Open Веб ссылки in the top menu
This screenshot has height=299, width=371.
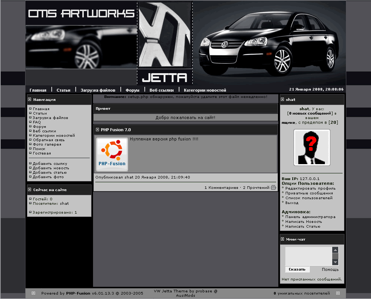[x=162, y=90]
